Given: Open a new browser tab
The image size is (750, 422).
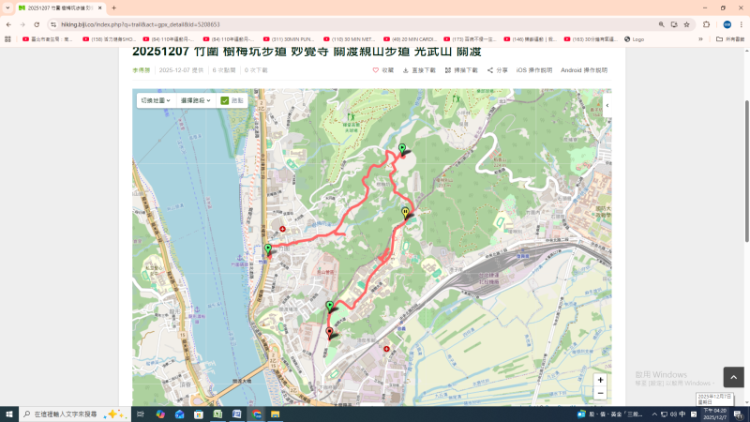Looking at the screenshot, I should [x=114, y=8].
